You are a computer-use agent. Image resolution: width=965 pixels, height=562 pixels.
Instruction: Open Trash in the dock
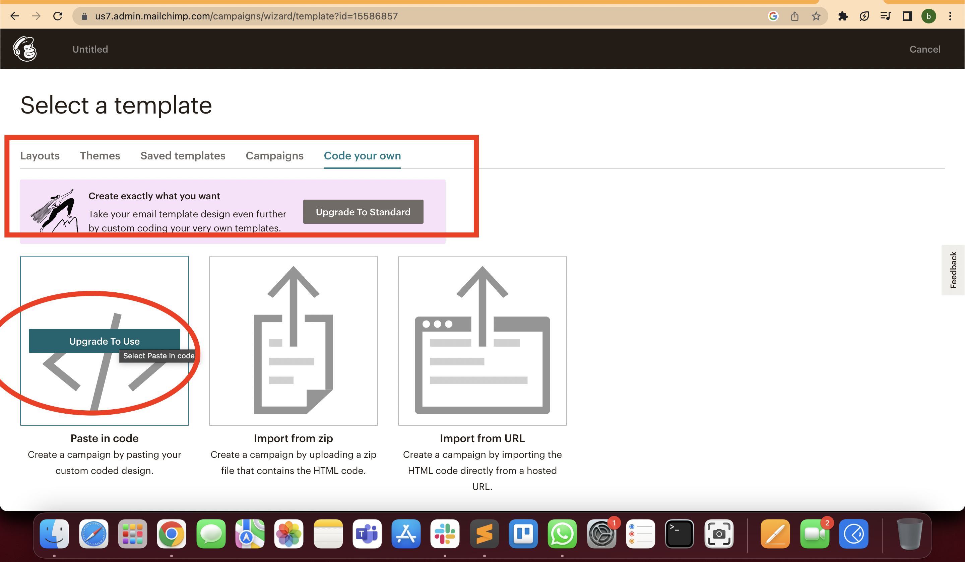point(910,534)
